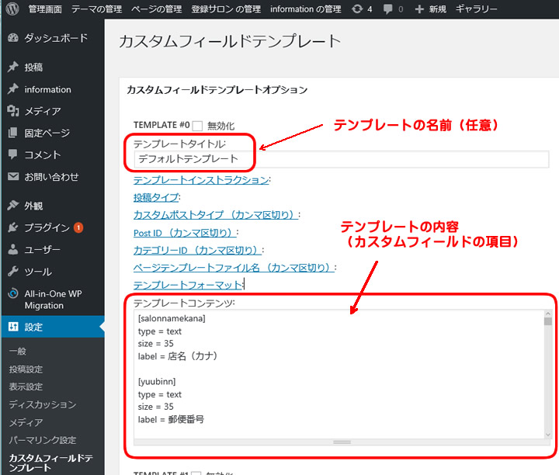
Task: Open テーマの管理 in admin bar
Action: click(x=96, y=9)
